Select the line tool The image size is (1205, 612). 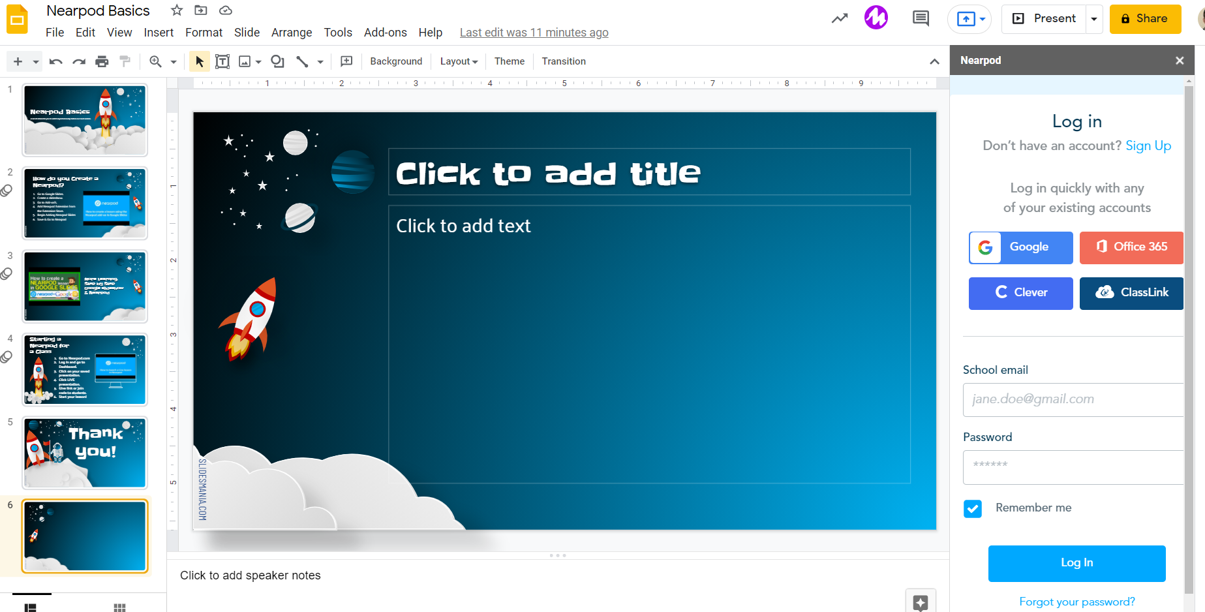coord(302,61)
